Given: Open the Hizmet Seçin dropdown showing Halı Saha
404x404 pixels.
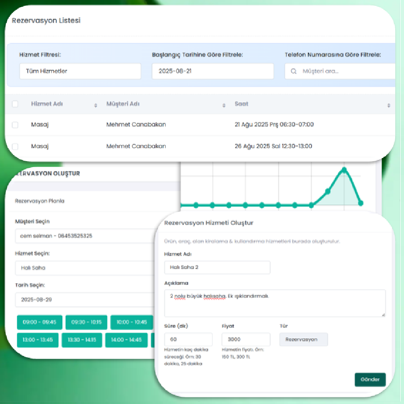Looking at the screenshot, I should click(x=84, y=268).
